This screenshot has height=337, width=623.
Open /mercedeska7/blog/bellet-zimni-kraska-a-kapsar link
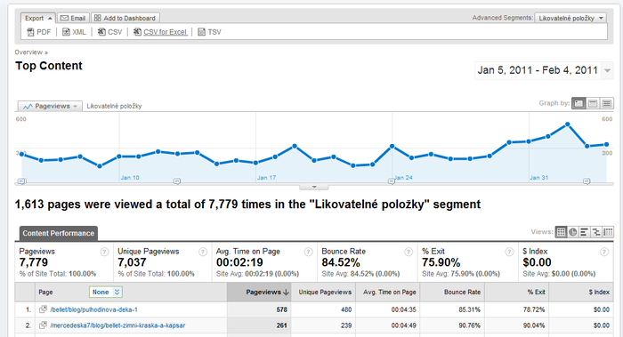click(x=117, y=325)
